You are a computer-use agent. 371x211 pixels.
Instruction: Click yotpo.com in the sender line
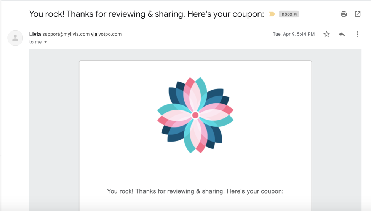pos(110,34)
